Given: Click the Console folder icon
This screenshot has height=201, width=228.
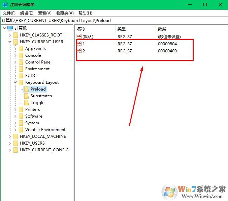Looking at the screenshot, I should [x=21, y=55].
